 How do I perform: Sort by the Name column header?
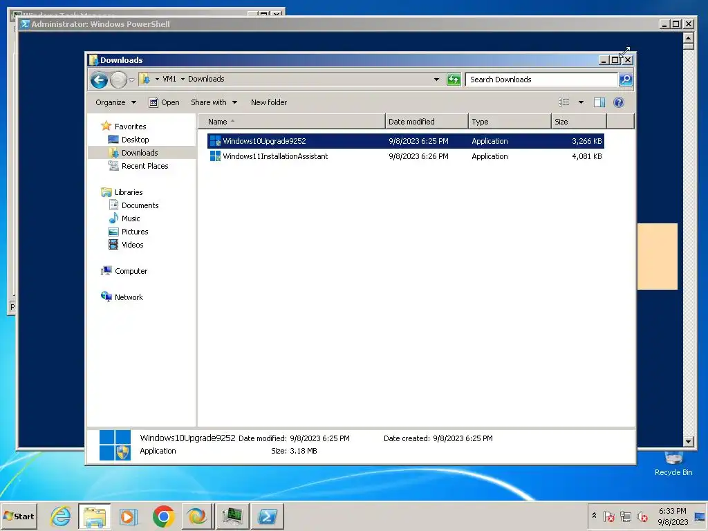292,122
